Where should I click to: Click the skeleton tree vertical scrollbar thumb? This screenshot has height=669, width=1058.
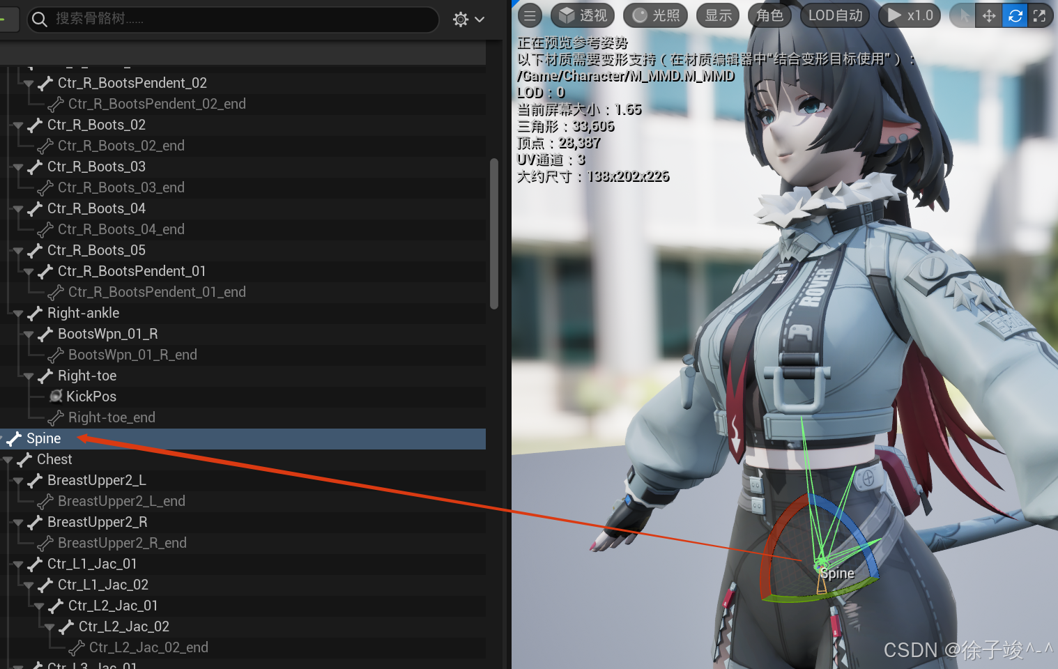coord(494,233)
